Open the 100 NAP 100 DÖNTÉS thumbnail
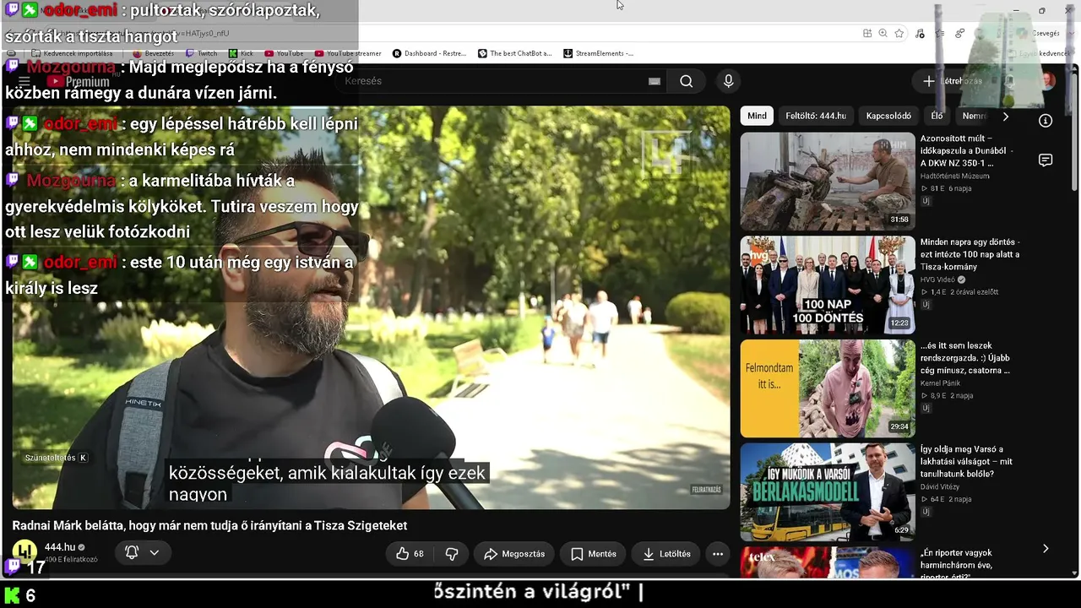 tap(828, 285)
